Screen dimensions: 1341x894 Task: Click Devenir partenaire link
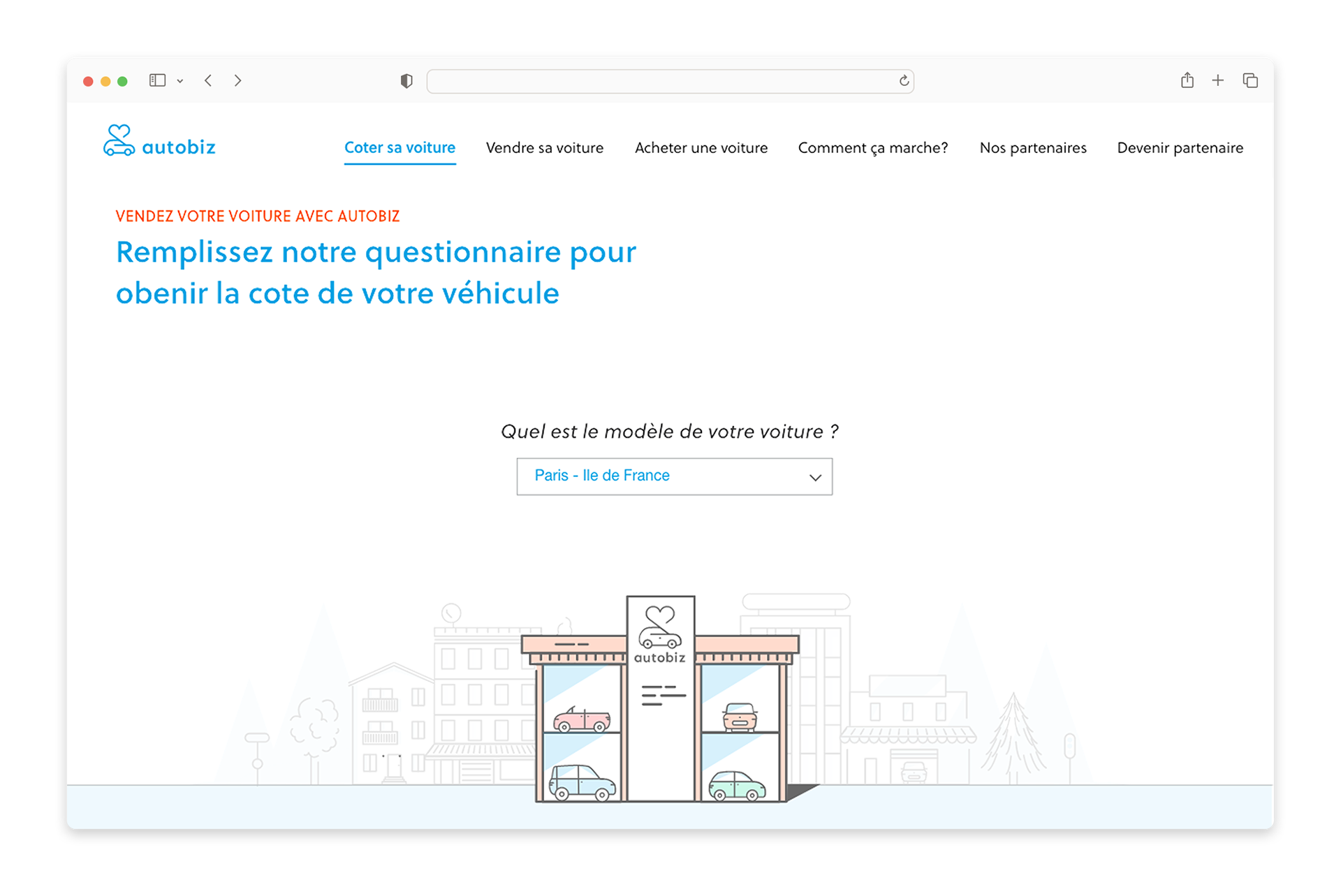click(1180, 148)
